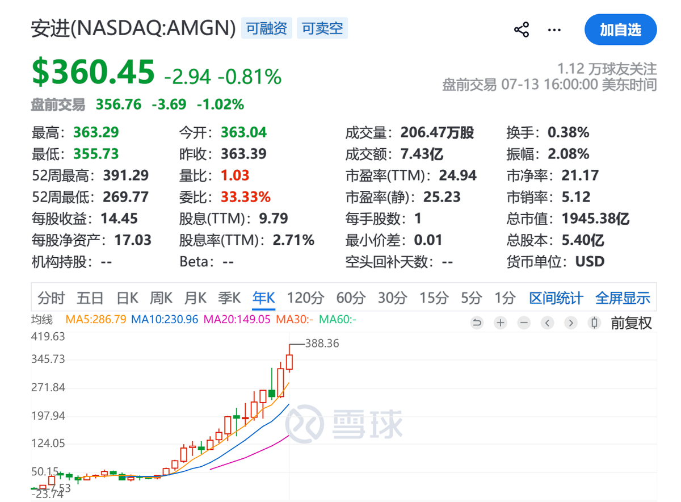Click the 最低 value 355.73
681x502 pixels.
tap(96, 154)
